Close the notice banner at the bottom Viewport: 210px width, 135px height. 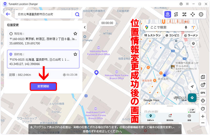(179, 127)
